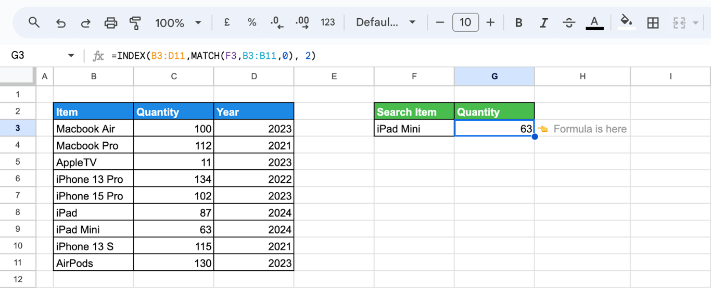This screenshot has height=288, width=711.
Task: Toggle strikethrough formatting
Action: click(569, 22)
